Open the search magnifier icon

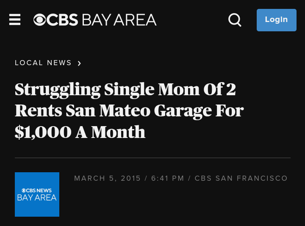coord(235,19)
